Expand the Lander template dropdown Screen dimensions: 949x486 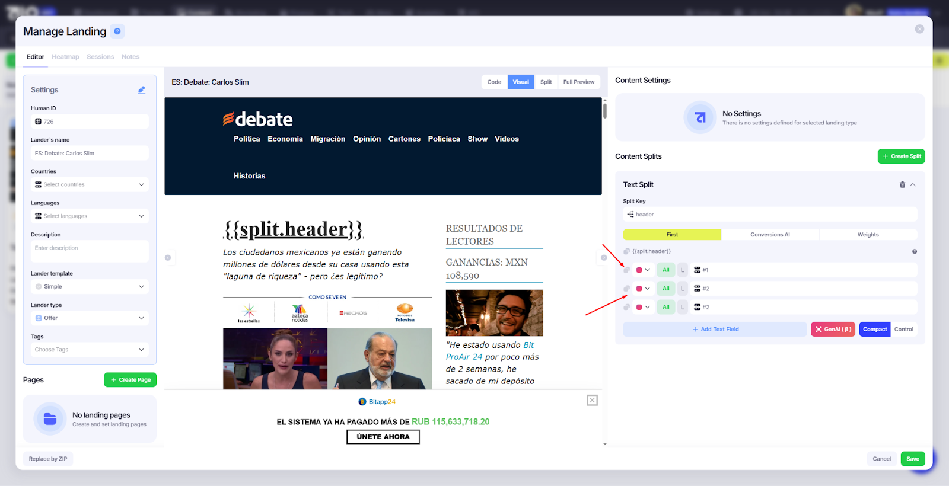coord(90,287)
